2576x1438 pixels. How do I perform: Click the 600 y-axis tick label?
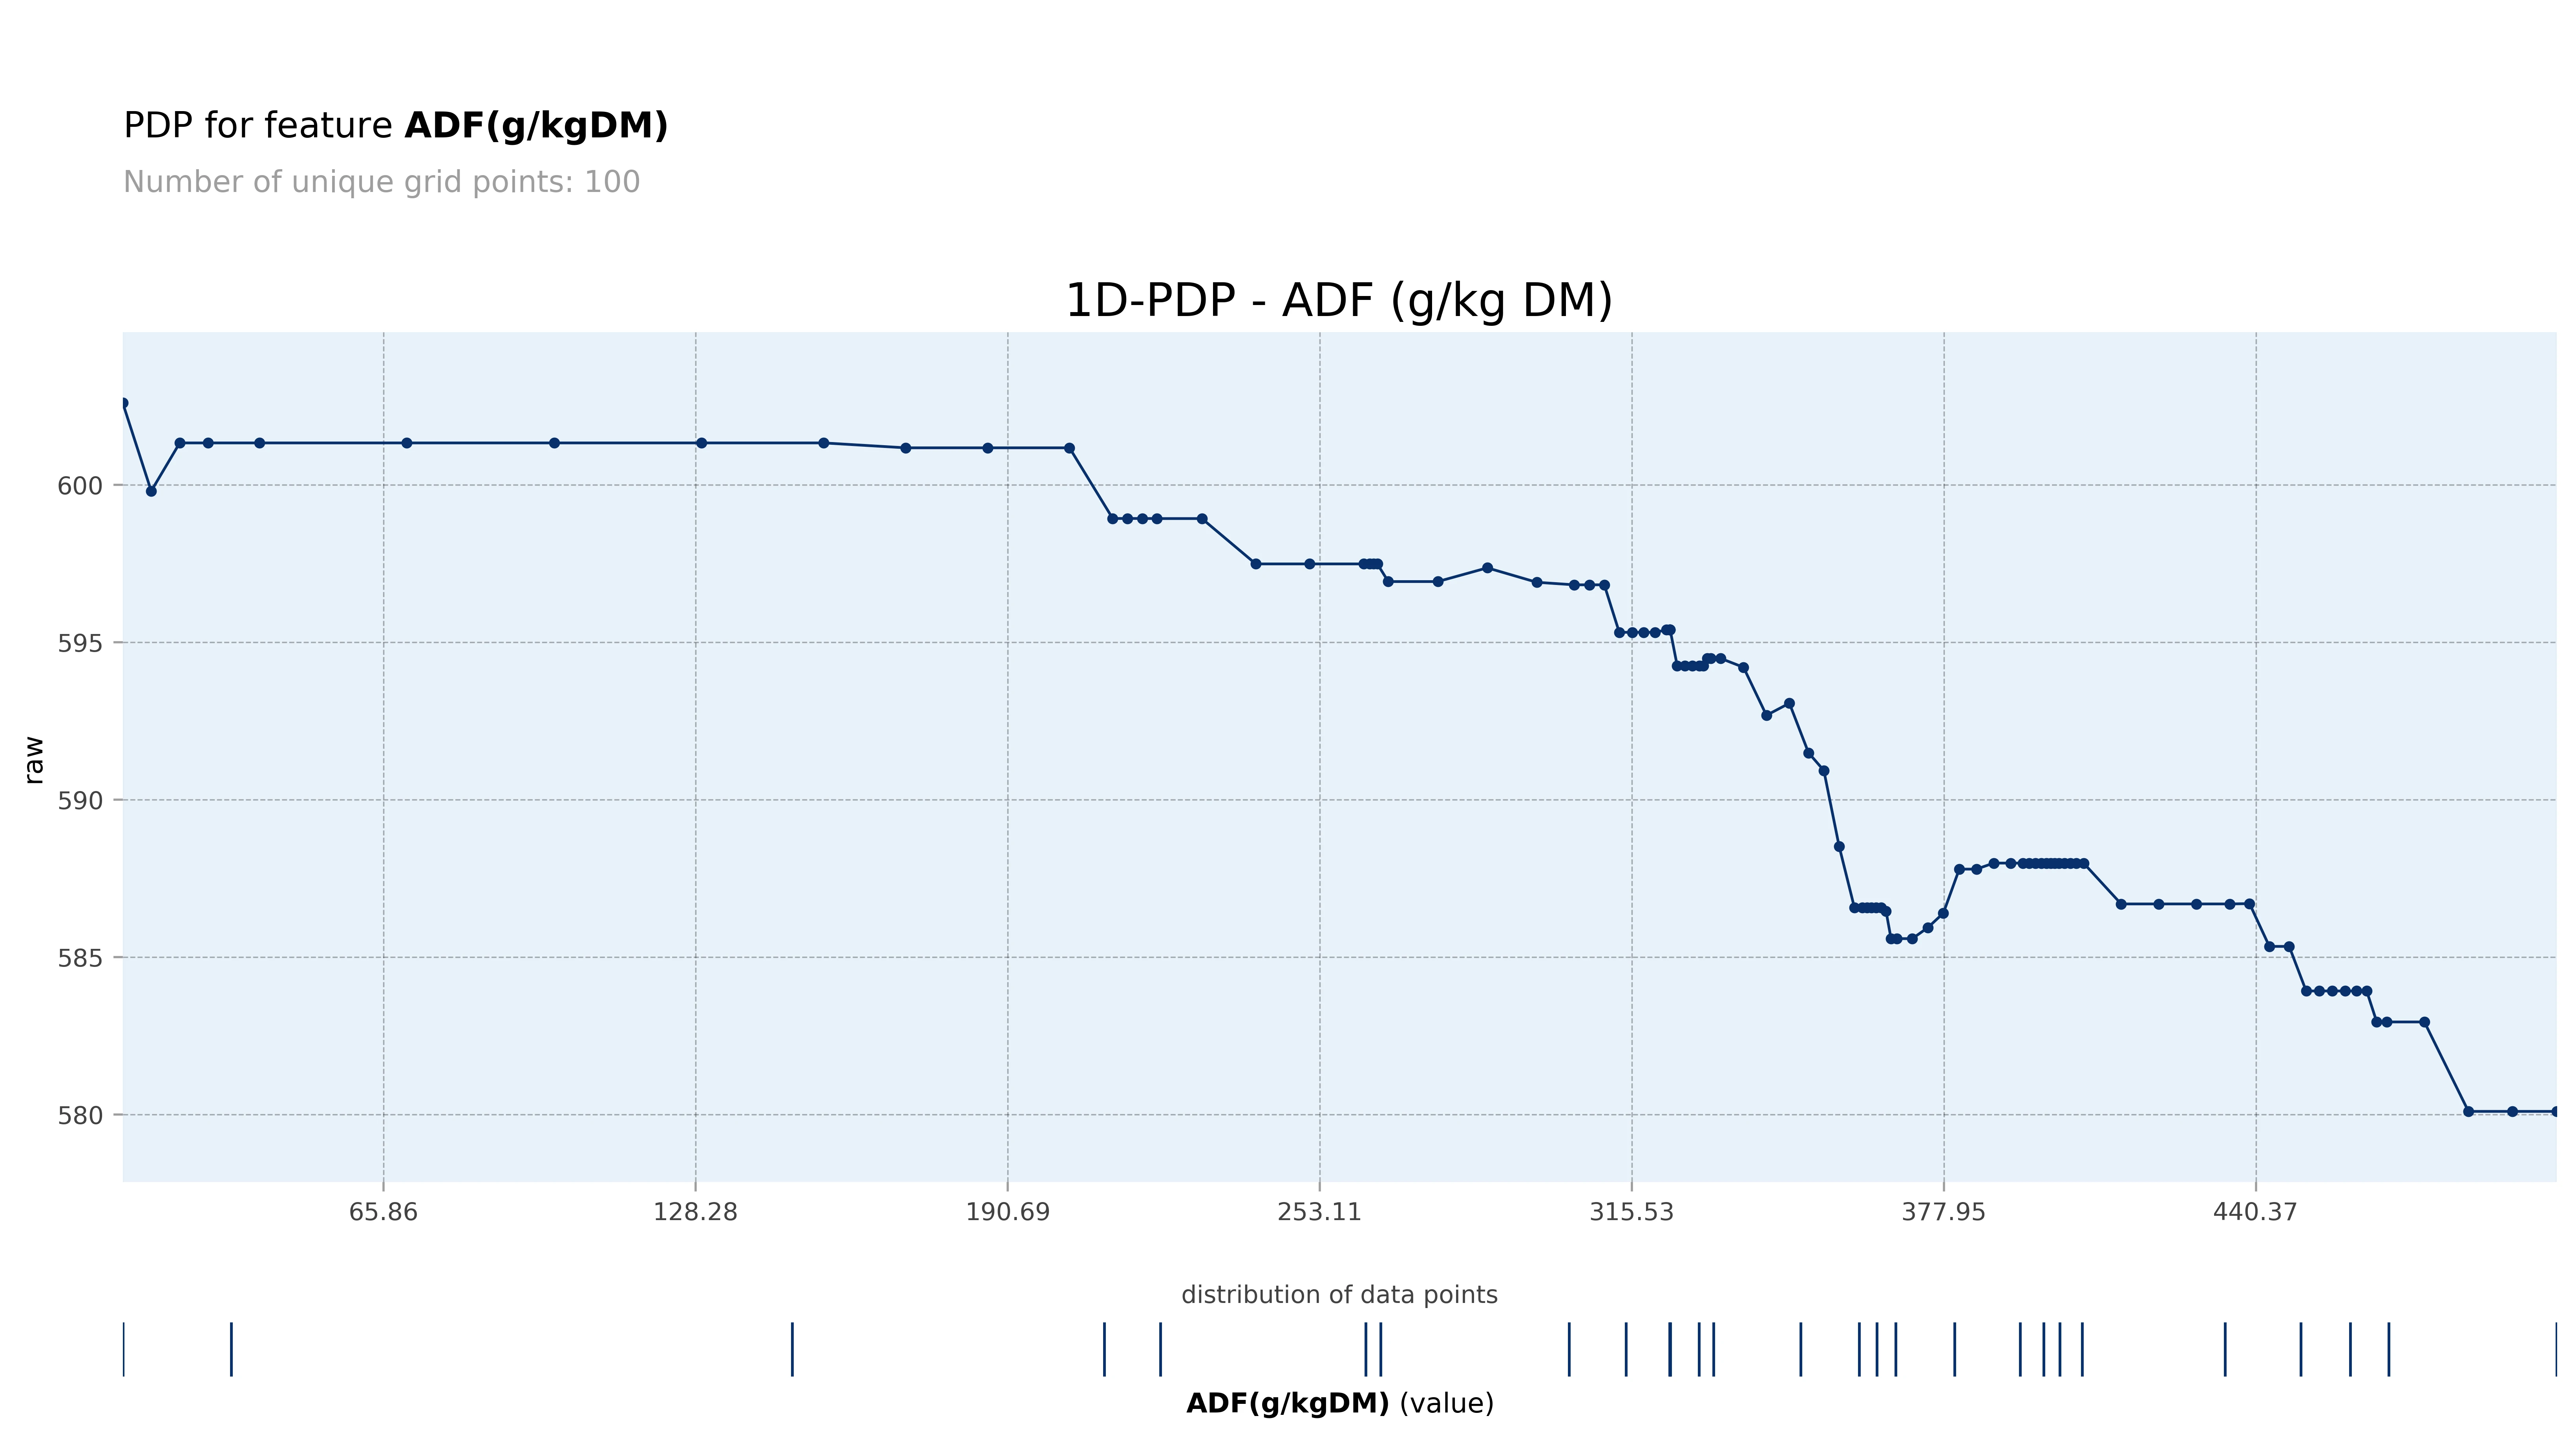pos(80,486)
